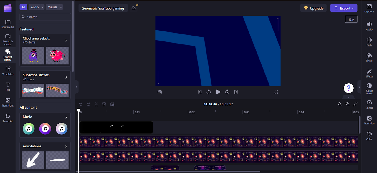Select the white arrow annotation thumbnail

click(x=33, y=160)
